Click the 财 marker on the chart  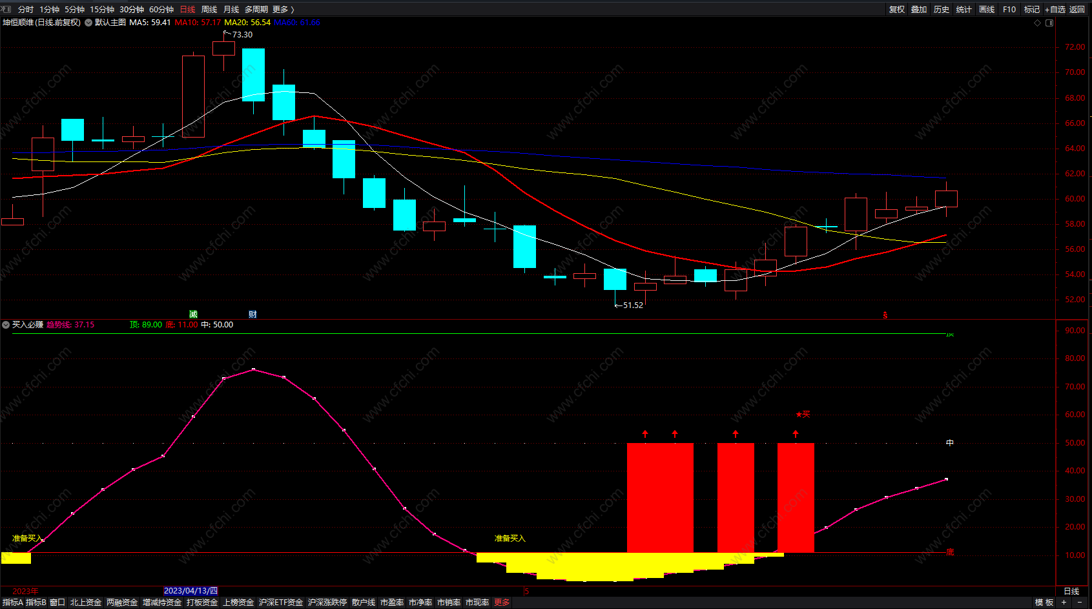pos(252,315)
